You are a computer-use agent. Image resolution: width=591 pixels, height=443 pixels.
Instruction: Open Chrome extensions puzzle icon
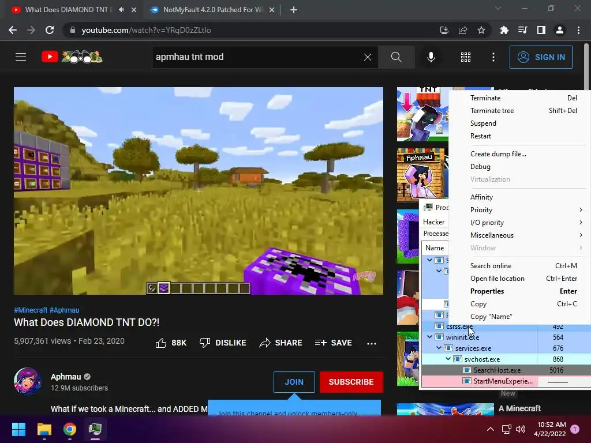[504, 30]
